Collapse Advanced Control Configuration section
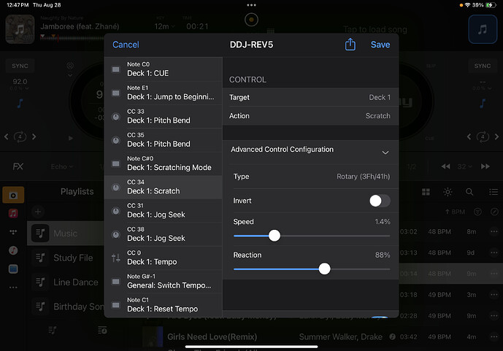This screenshot has height=351, width=503. point(310,151)
